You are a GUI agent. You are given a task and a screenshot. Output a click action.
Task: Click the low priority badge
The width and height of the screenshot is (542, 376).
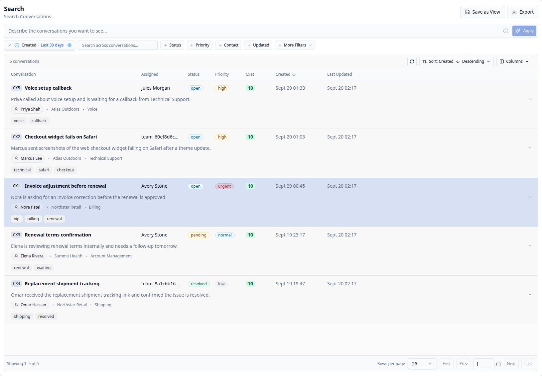(221, 284)
